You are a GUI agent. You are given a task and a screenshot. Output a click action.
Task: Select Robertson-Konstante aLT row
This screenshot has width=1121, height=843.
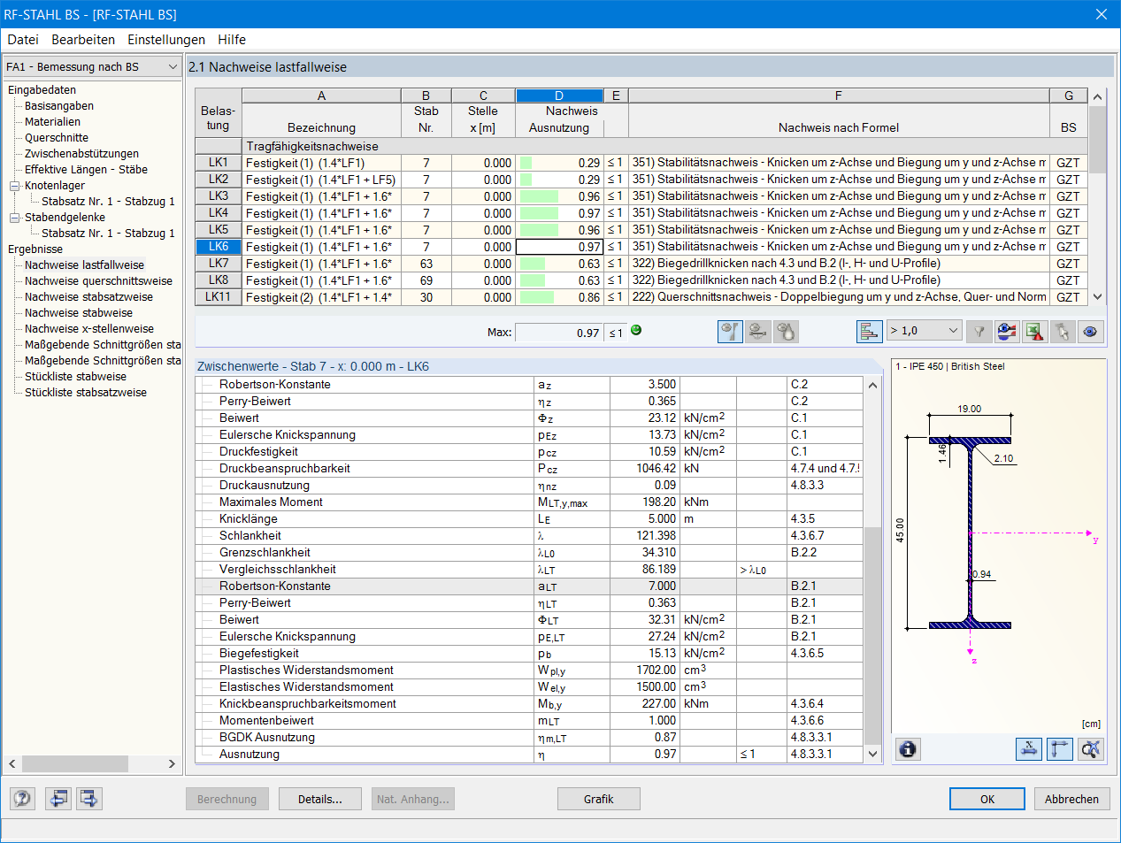(529, 586)
